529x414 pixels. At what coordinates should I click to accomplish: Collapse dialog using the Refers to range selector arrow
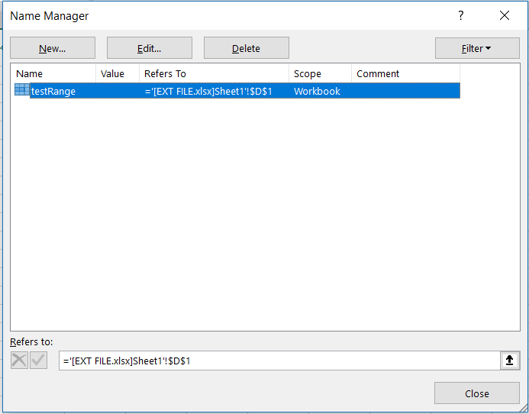pos(510,361)
